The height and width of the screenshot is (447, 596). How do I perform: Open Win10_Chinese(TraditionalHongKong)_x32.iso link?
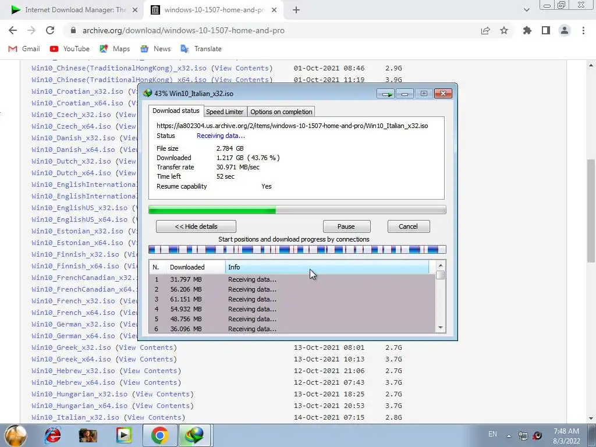[x=119, y=68]
